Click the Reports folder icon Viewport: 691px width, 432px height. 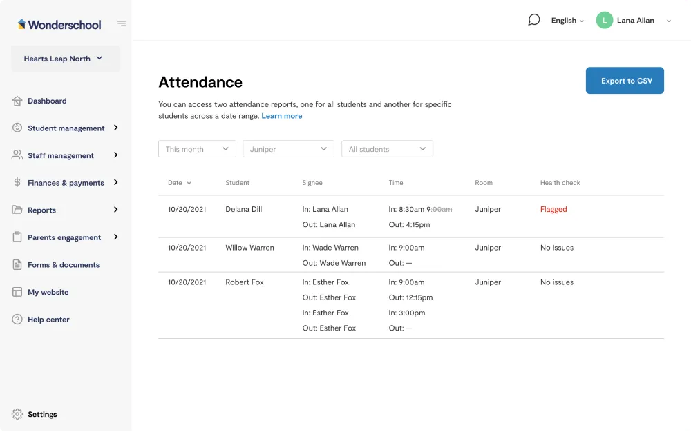pyautogui.click(x=17, y=210)
